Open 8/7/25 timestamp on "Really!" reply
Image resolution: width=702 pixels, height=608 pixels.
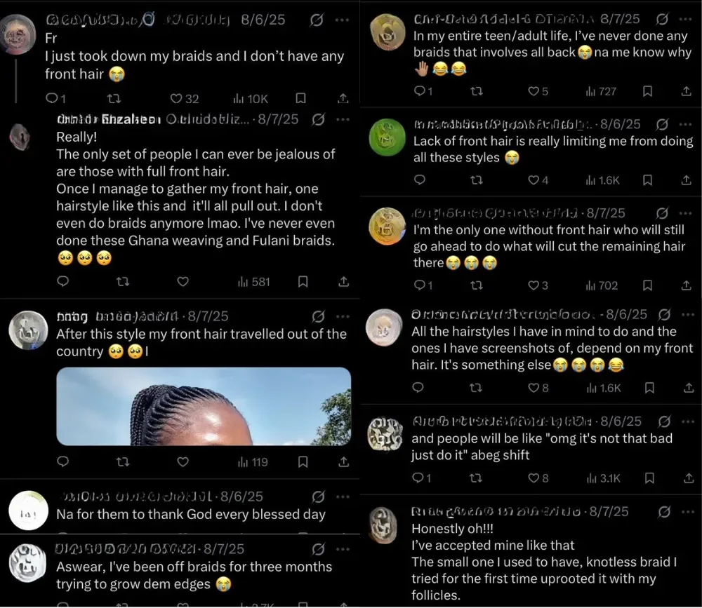pos(277,119)
